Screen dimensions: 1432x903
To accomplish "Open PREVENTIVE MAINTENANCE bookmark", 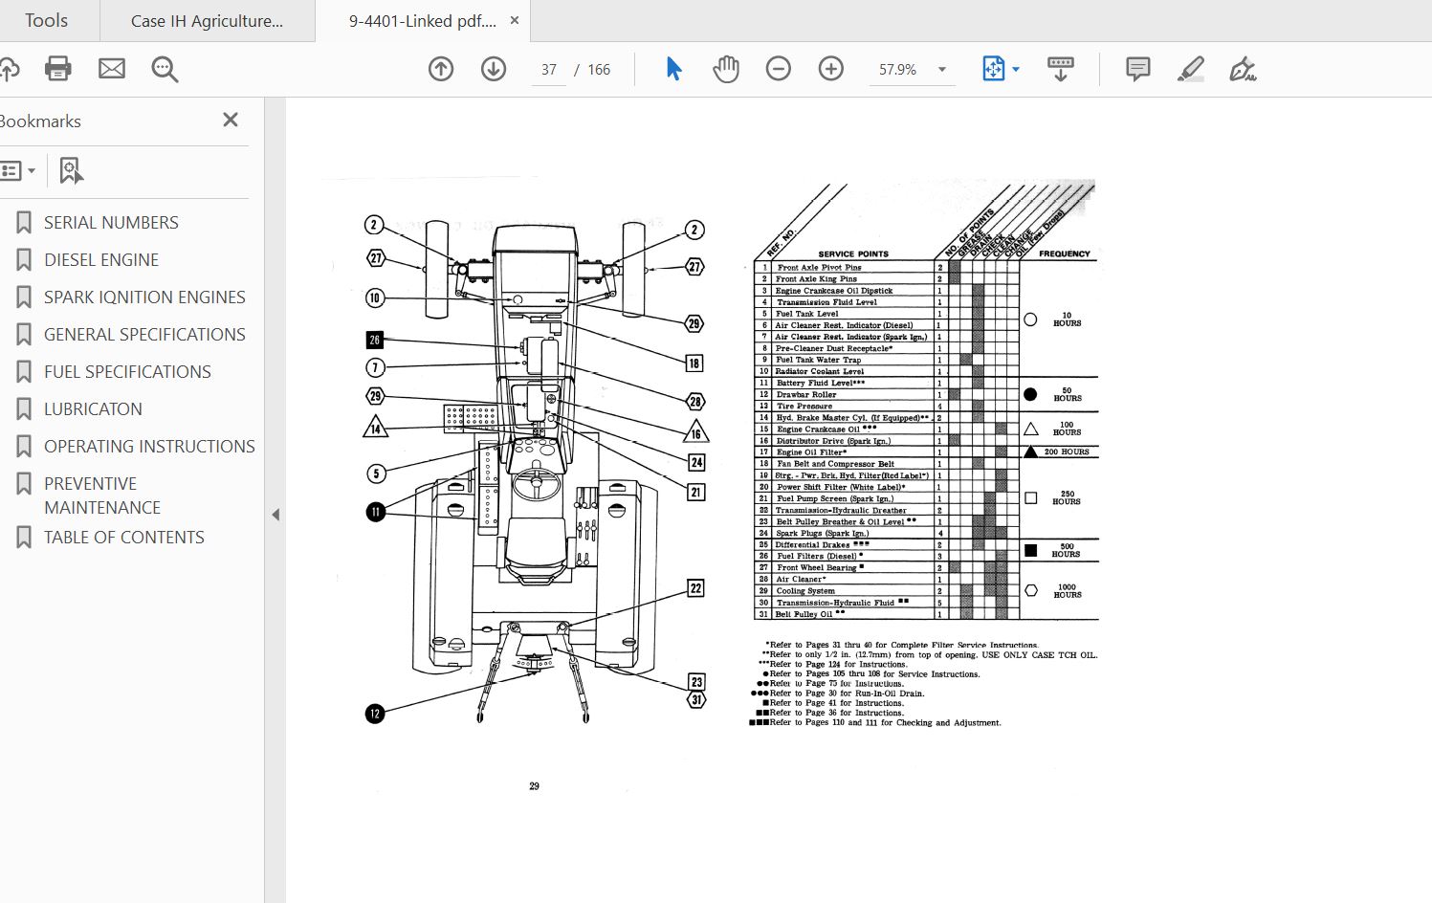I will (x=101, y=496).
